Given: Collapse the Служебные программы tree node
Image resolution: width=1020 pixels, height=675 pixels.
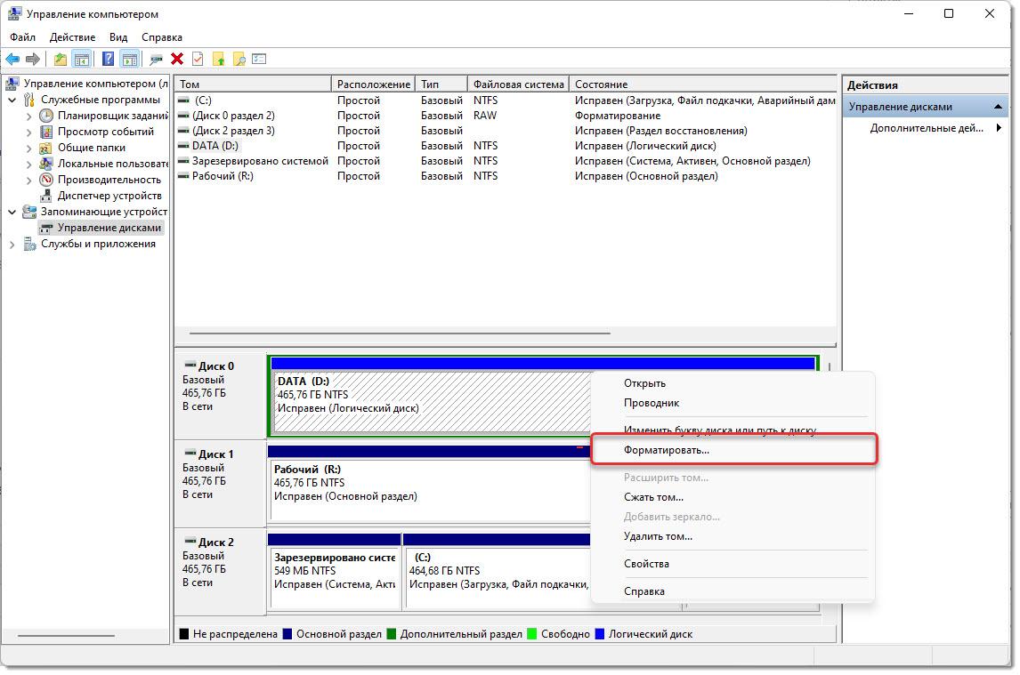Looking at the screenshot, I should coord(12,100).
